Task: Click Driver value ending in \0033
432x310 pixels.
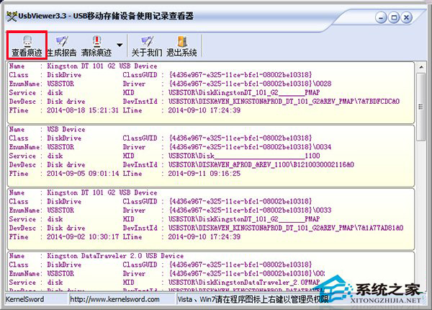Action: pyautogui.click(x=250, y=211)
